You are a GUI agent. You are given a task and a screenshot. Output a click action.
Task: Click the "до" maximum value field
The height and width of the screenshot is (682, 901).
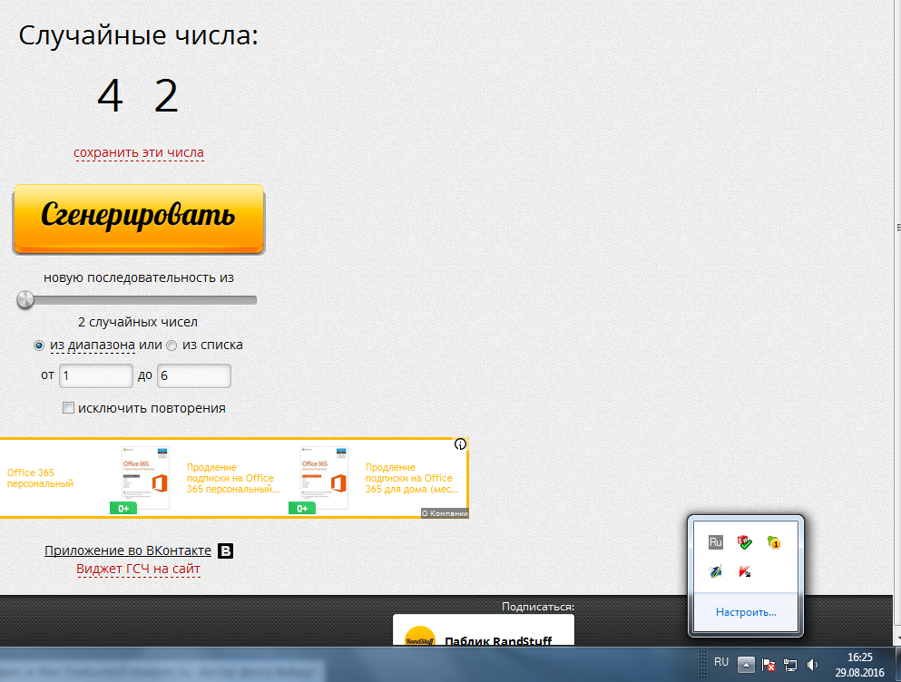click(x=193, y=375)
